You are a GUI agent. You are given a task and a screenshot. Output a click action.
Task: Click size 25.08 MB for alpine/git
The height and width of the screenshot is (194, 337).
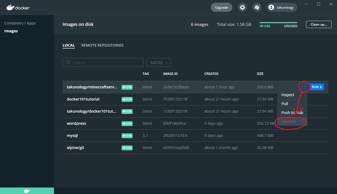265,147
